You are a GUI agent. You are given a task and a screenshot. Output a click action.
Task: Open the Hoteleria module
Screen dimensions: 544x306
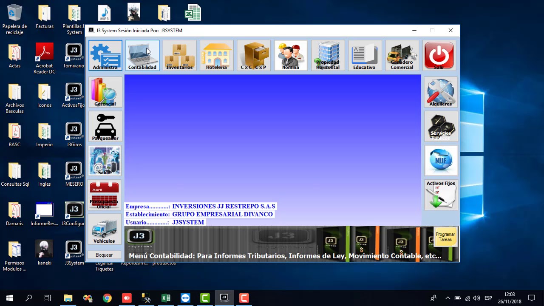pyautogui.click(x=217, y=55)
